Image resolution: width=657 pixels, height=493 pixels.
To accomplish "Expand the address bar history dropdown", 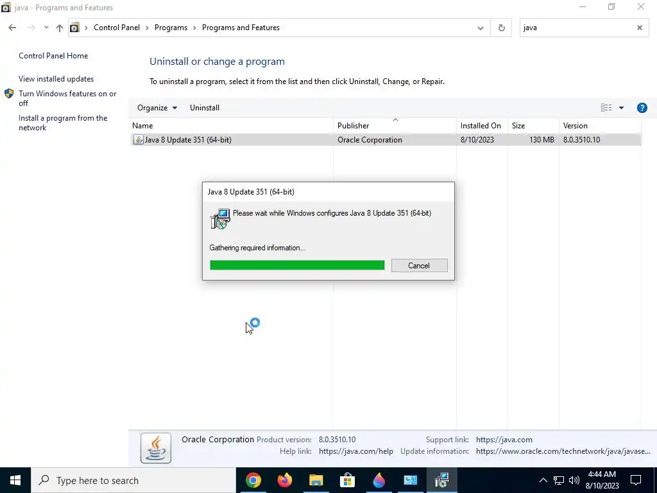I will [x=480, y=28].
